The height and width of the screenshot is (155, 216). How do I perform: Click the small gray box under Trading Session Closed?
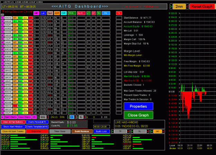click(2, 15)
